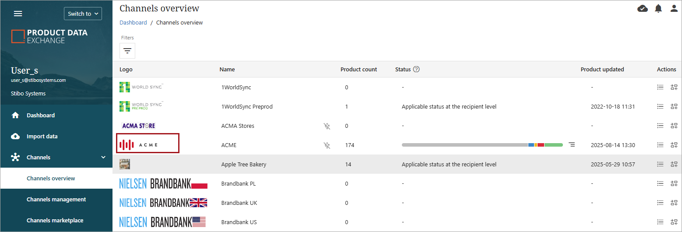Toggle the disabled-link icon for ACME
The width and height of the screenshot is (682, 232).
pos(327,145)
